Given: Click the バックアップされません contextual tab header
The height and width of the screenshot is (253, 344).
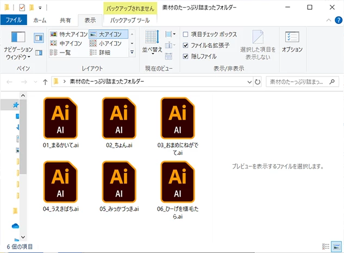Looking at the screenshot, I should pos(130,9).
